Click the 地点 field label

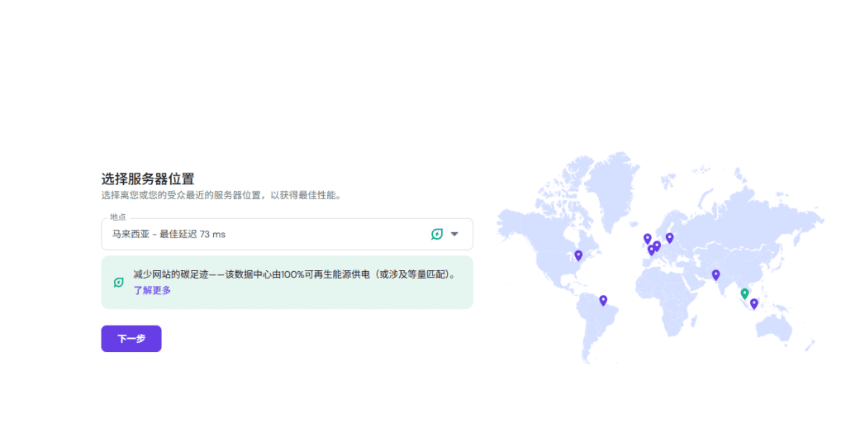point(118,217)
